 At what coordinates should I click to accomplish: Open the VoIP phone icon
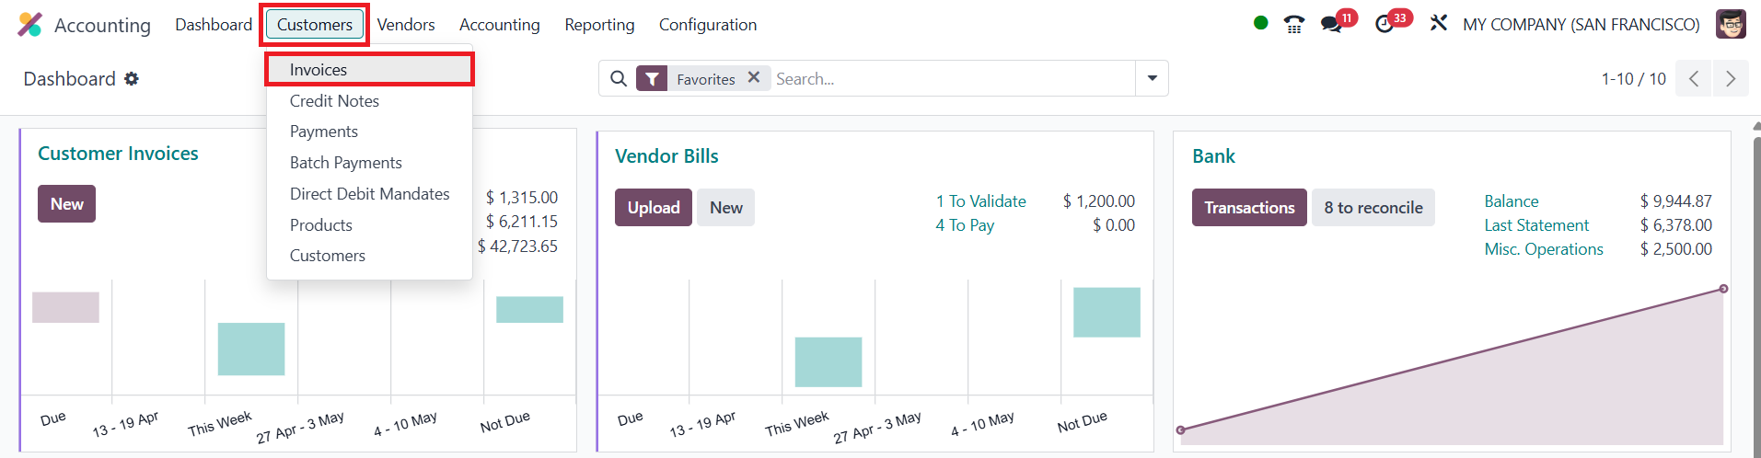[x=1294, y=25]
